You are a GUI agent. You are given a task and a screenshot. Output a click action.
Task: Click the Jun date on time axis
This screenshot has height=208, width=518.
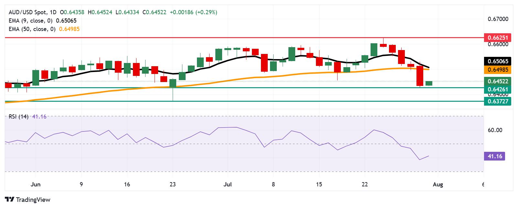[x=36, y=184]
